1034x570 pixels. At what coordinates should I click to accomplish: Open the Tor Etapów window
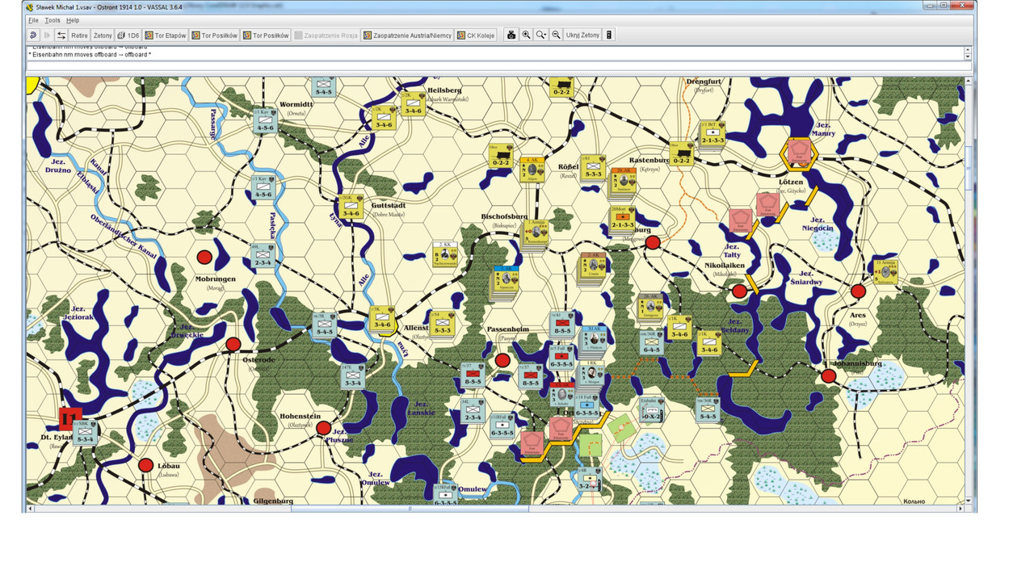[x=166, y=36]
